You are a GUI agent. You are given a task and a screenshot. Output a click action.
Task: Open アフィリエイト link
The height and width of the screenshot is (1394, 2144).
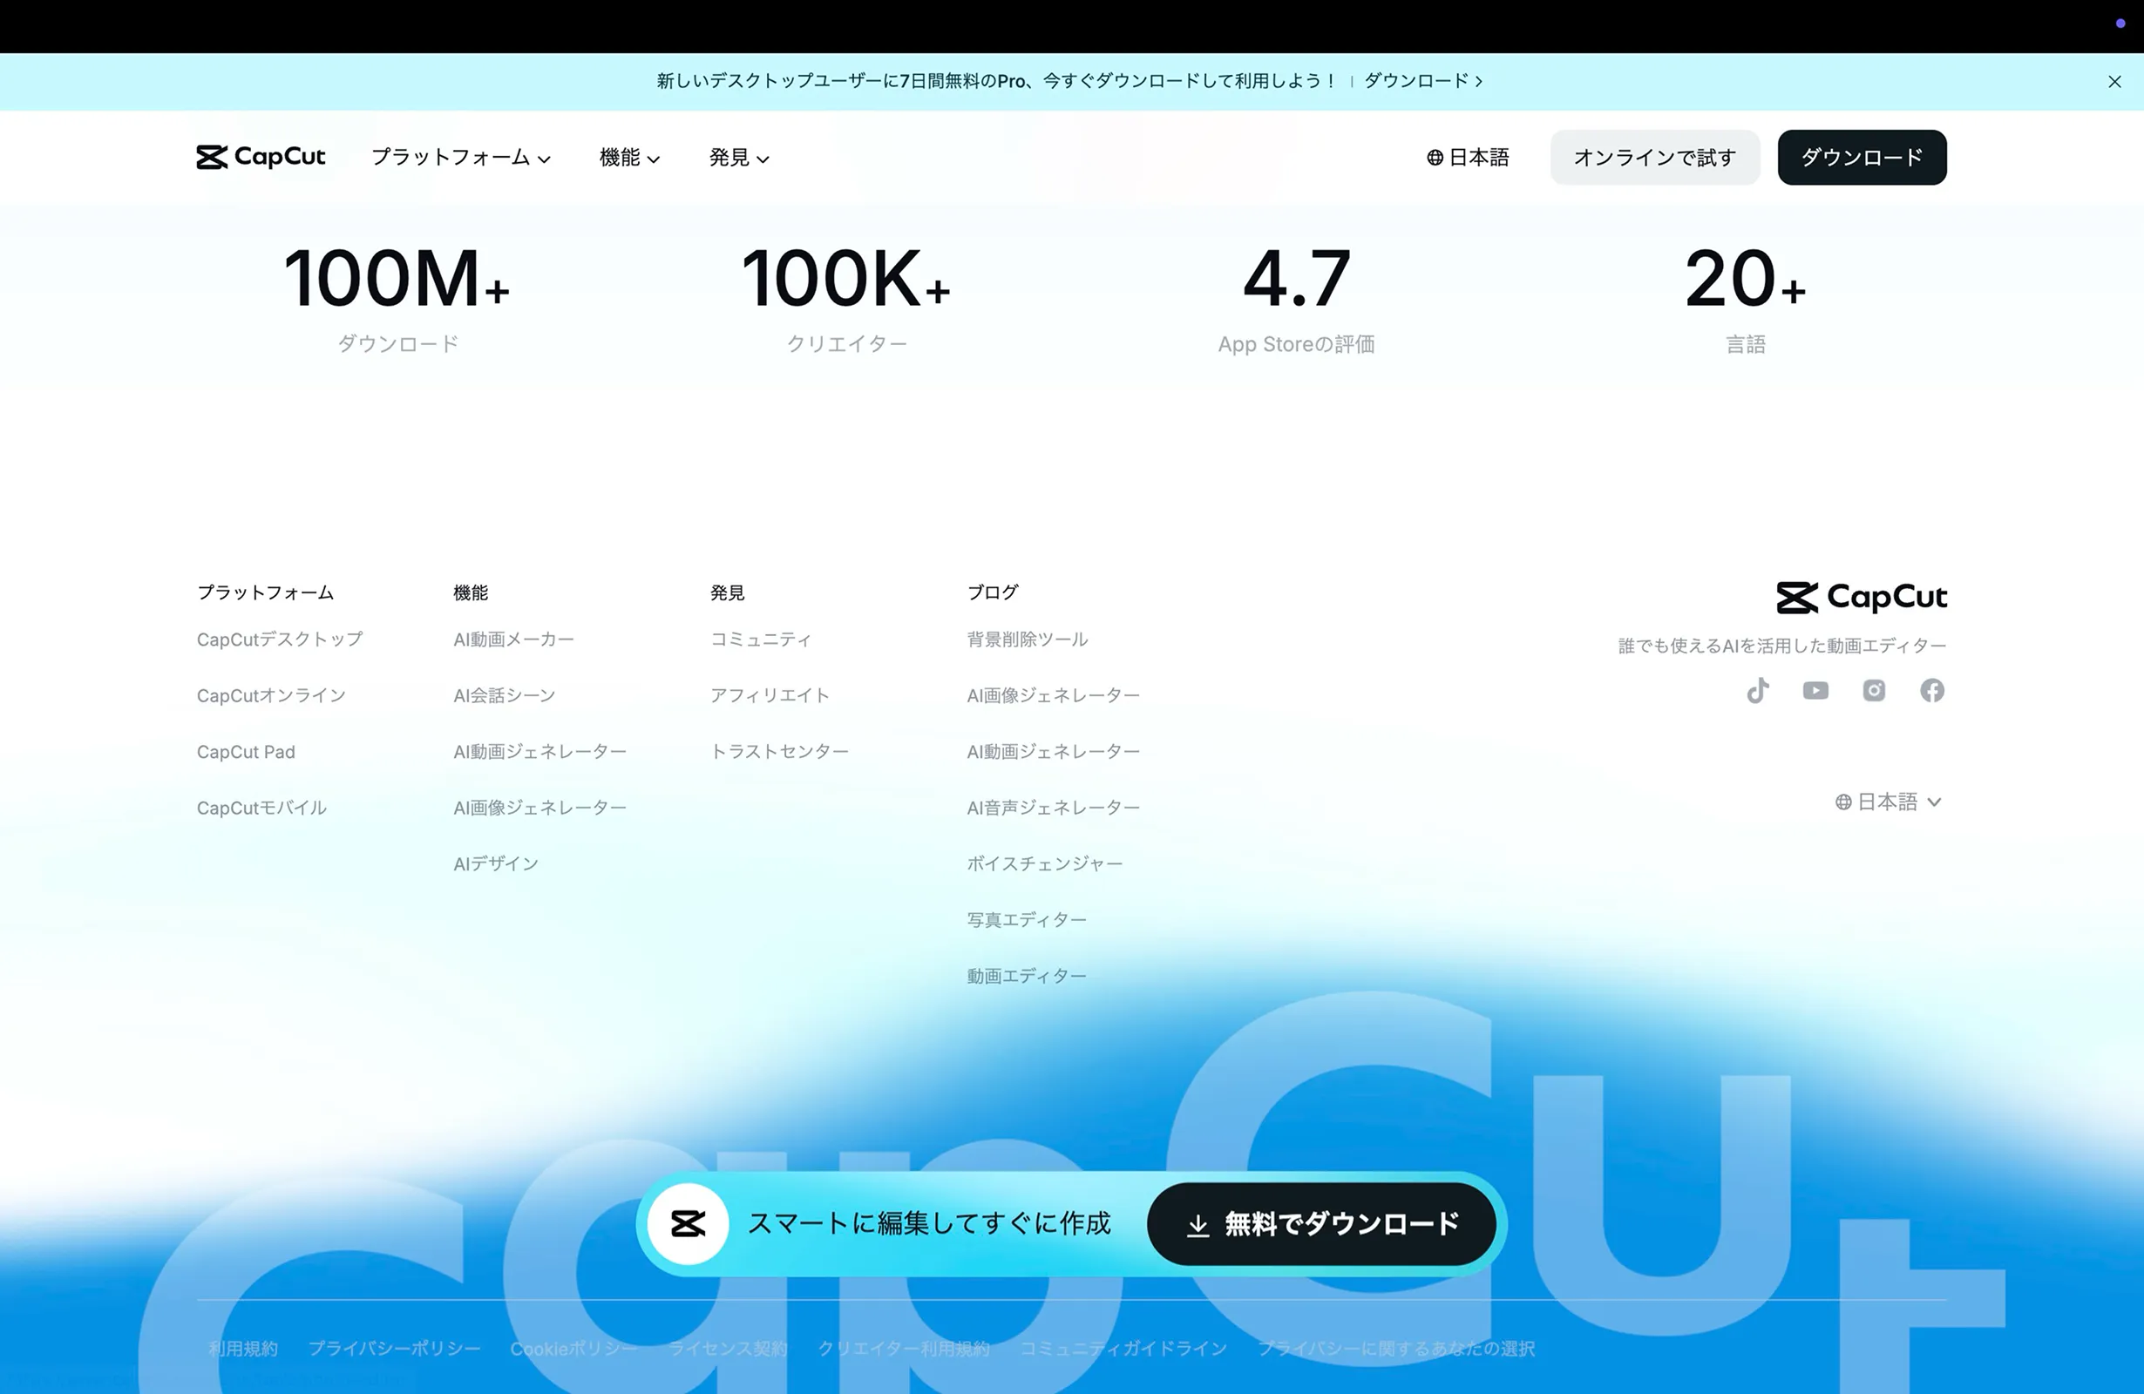point(770,695)
